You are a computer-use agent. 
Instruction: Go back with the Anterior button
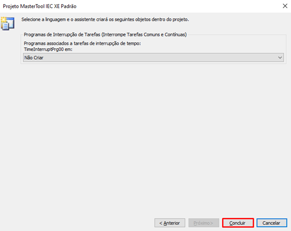[x=170, y=223]
